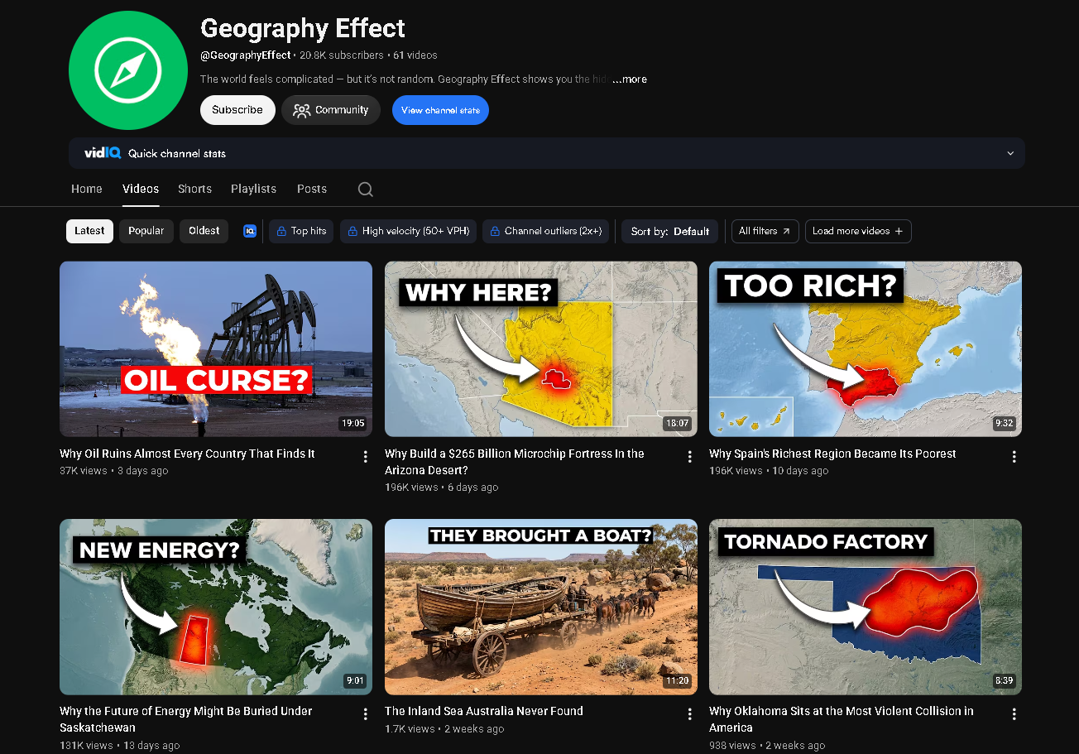The height and width of the screenshot is (754, 1079).
Task: Click 938 views • 2 weeks ago text
Action: (767, 745)
